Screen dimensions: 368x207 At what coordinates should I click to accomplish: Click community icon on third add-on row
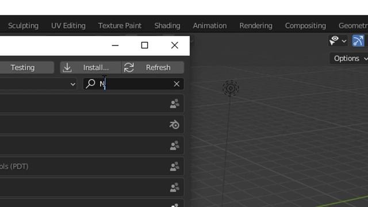175,145
